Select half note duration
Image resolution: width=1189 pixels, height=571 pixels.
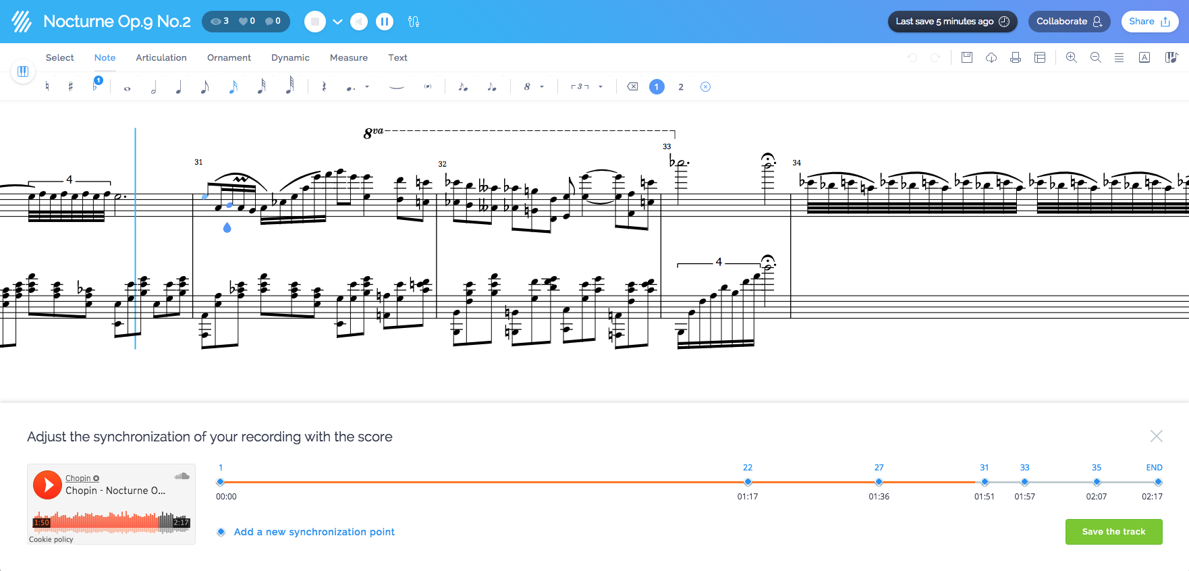coord(153,86)
